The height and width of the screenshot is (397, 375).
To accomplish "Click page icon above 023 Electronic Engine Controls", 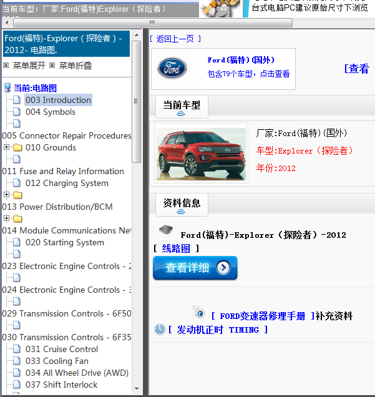I will point(17,254).
